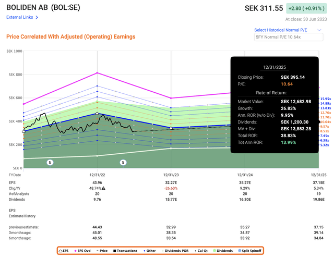Viewport: 334px width, 258px height.
Task: Click the 12/31/22 fiscal year date
Action: [x=97, y=175]
